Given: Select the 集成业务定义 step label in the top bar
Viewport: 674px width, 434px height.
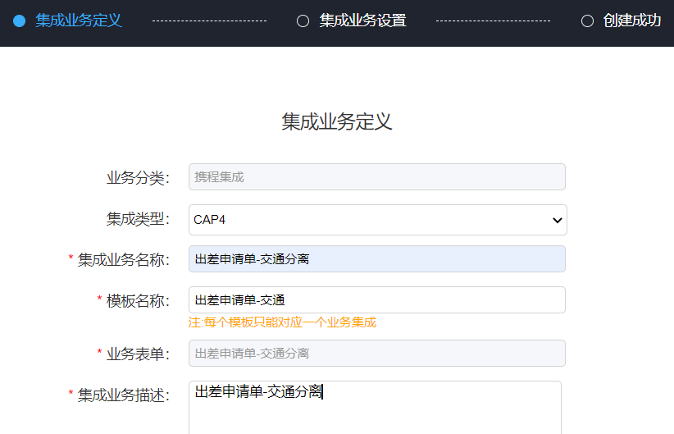Looking at the screenshot, I should (79, 21).
